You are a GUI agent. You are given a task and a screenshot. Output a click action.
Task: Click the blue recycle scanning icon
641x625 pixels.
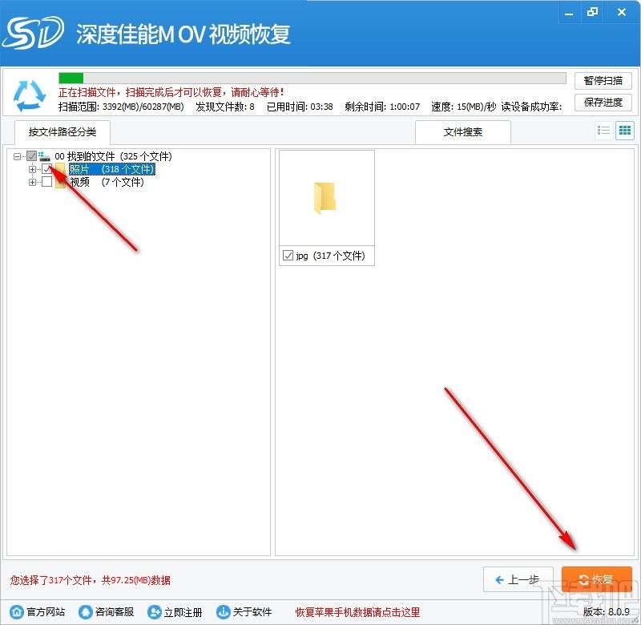(30, 95)
